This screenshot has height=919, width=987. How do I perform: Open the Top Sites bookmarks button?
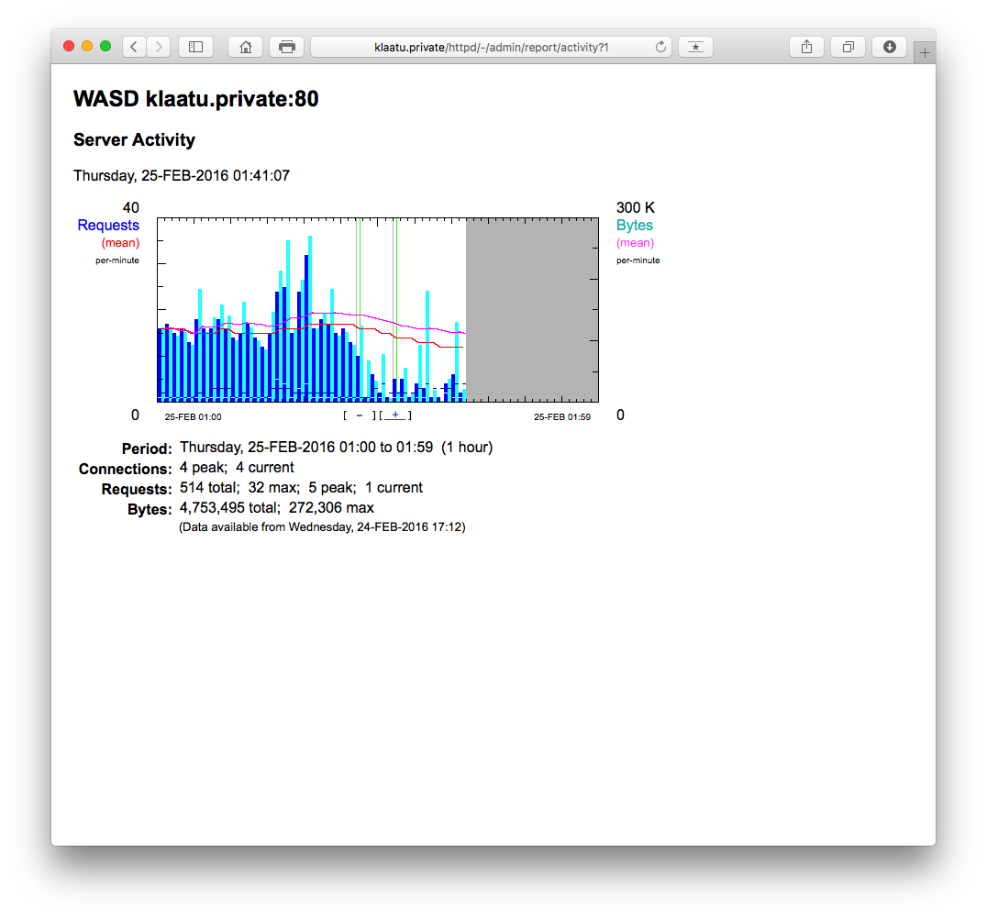695,47
